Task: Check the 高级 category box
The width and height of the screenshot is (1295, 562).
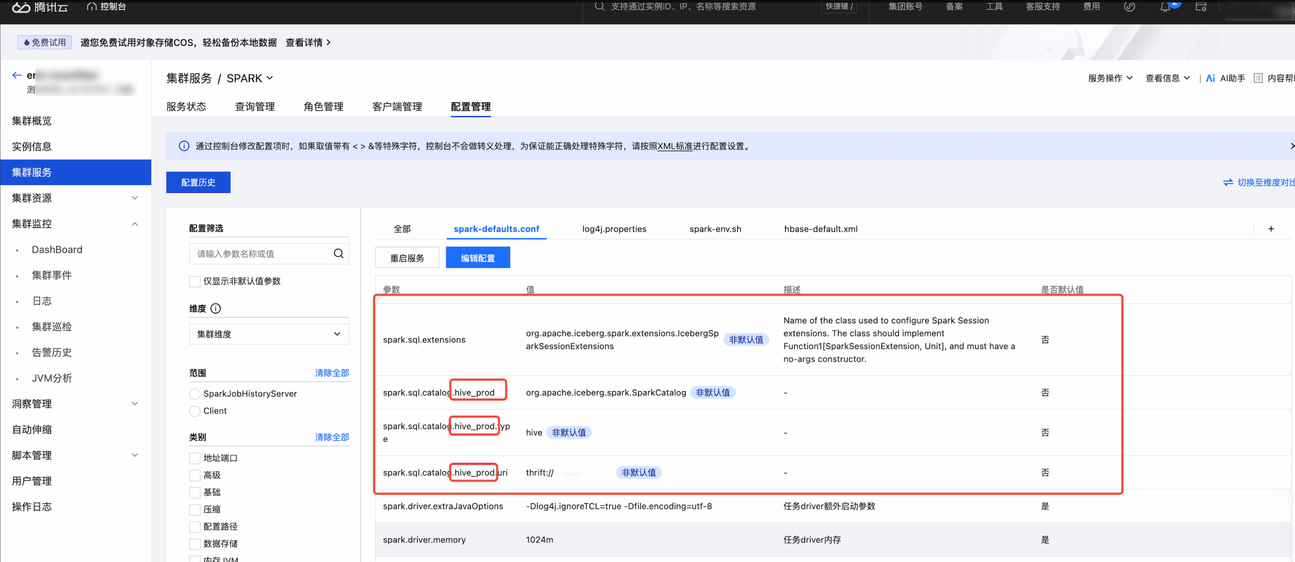Action: (195, 475)
